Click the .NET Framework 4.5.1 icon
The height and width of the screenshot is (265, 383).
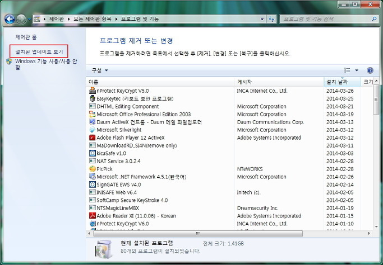point(93,177)
